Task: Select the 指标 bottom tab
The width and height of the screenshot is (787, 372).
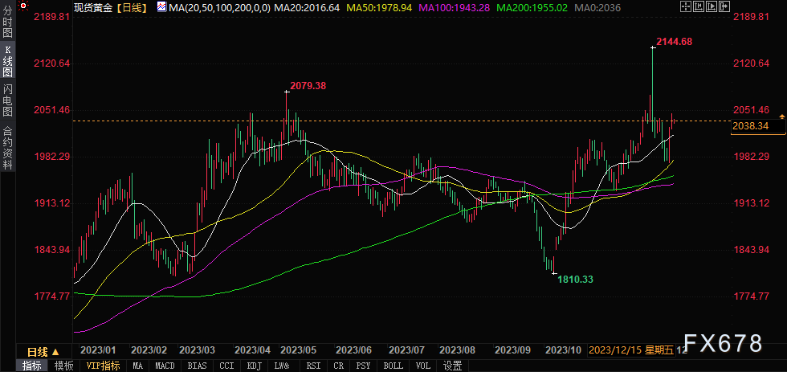Action: coord(32,366)
